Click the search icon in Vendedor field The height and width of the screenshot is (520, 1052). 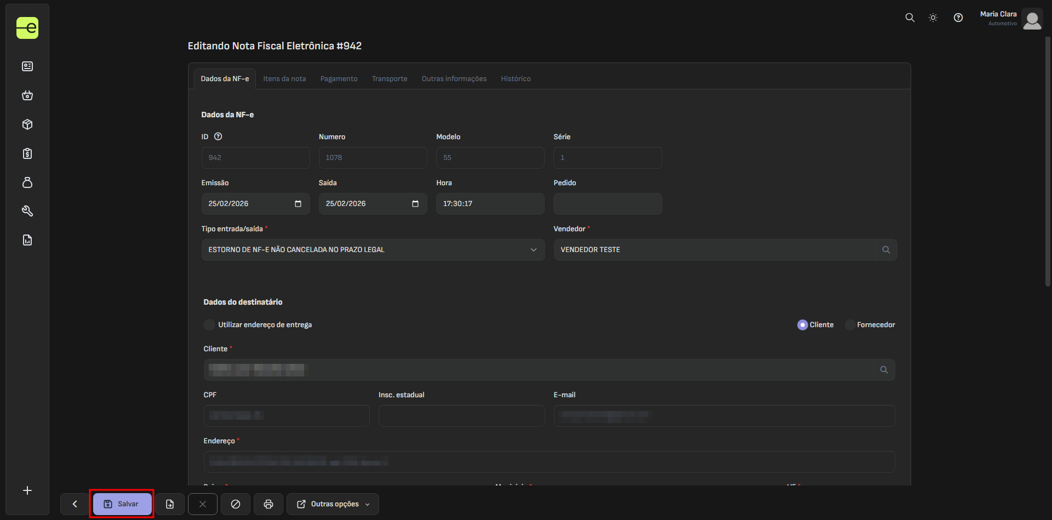(885, 250)
